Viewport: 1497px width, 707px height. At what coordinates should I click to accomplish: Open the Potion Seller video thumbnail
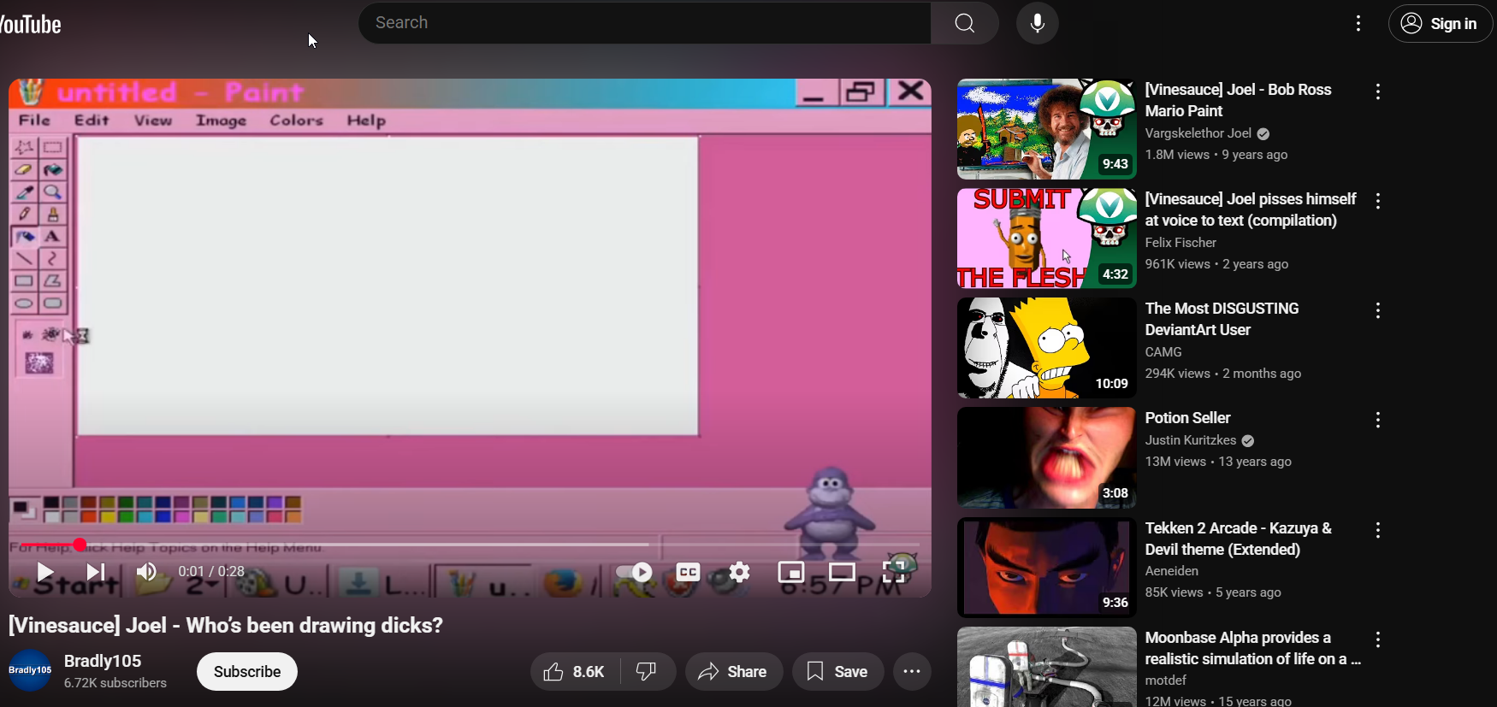pos(1047,457)
